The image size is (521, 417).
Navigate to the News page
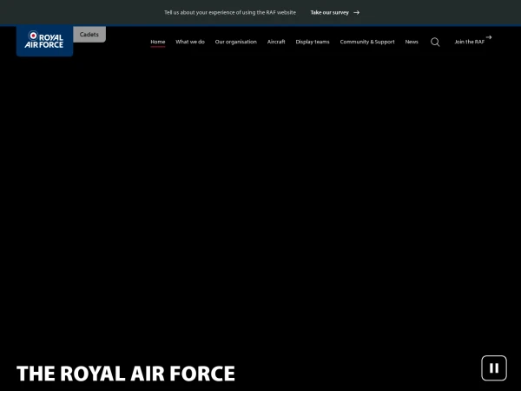pos(412,42)
